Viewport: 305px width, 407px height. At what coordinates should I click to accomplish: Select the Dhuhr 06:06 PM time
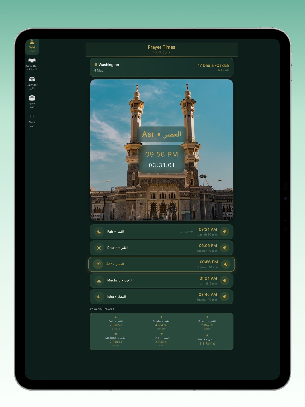pos(208,245)
